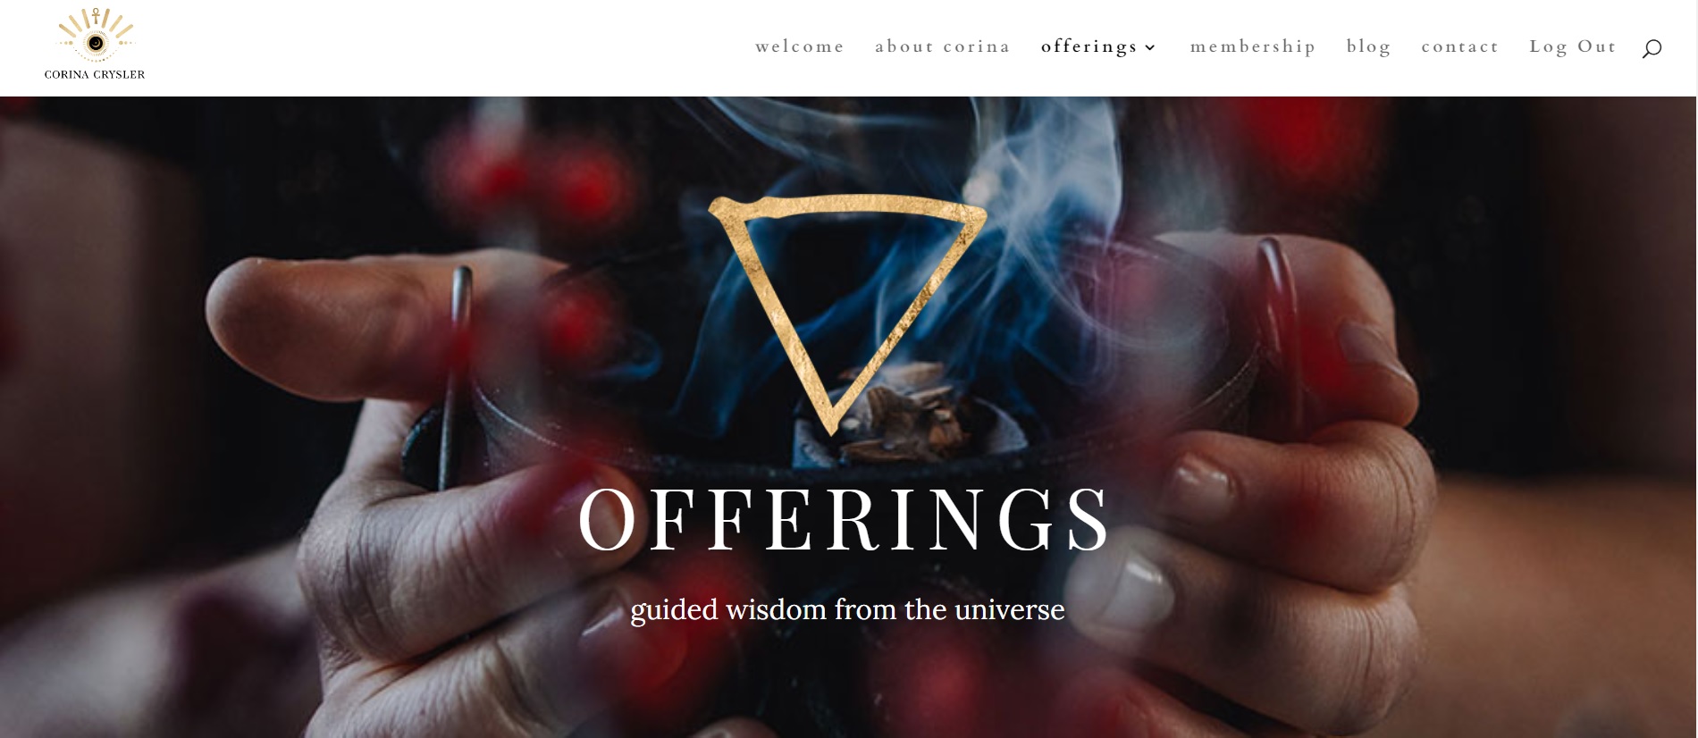Click the guided wisdom subtitle text
The width and height of the screenshot is (1698, 738).
(847, 609)
